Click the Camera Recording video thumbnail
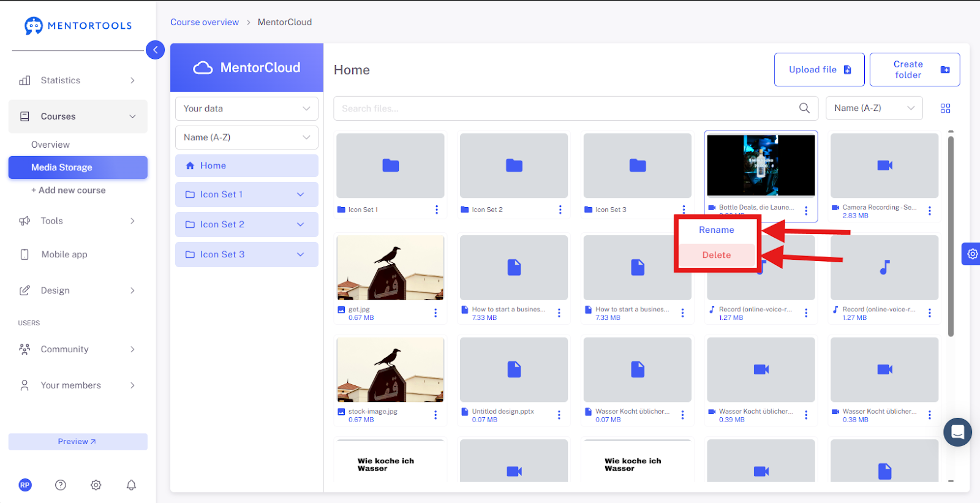 pyautogui.click(x=884, y=165)
